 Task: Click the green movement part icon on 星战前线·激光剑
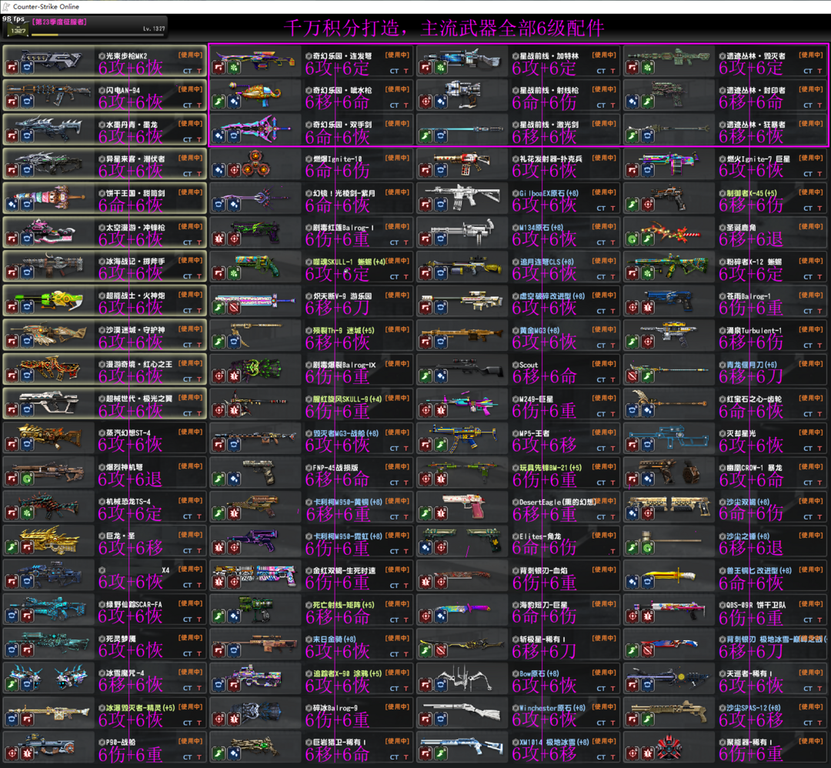pos(426,136)
